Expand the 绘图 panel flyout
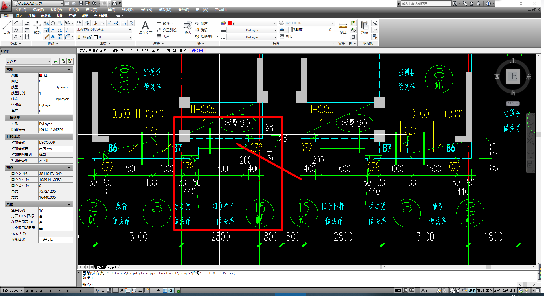Viewport: 544px width, 296px height. [x=16, y=43]
